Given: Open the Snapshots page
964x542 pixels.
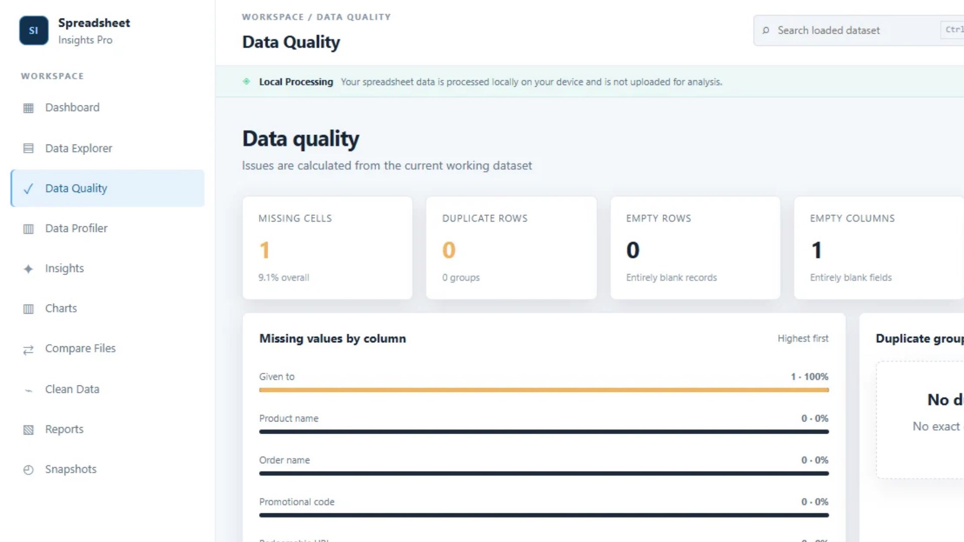Looking at the screenshot, I should click(x=107, y=469).
